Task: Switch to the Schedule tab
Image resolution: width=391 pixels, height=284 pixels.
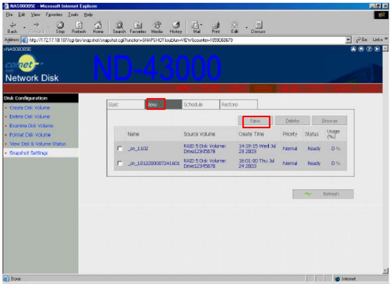Action: [x=201, y=105]
